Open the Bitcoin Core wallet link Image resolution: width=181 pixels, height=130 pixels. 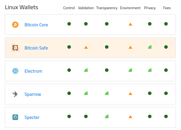(36, 25)
